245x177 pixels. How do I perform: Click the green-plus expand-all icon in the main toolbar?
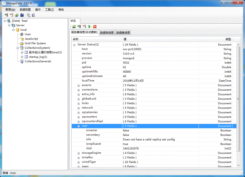(6, 15)
